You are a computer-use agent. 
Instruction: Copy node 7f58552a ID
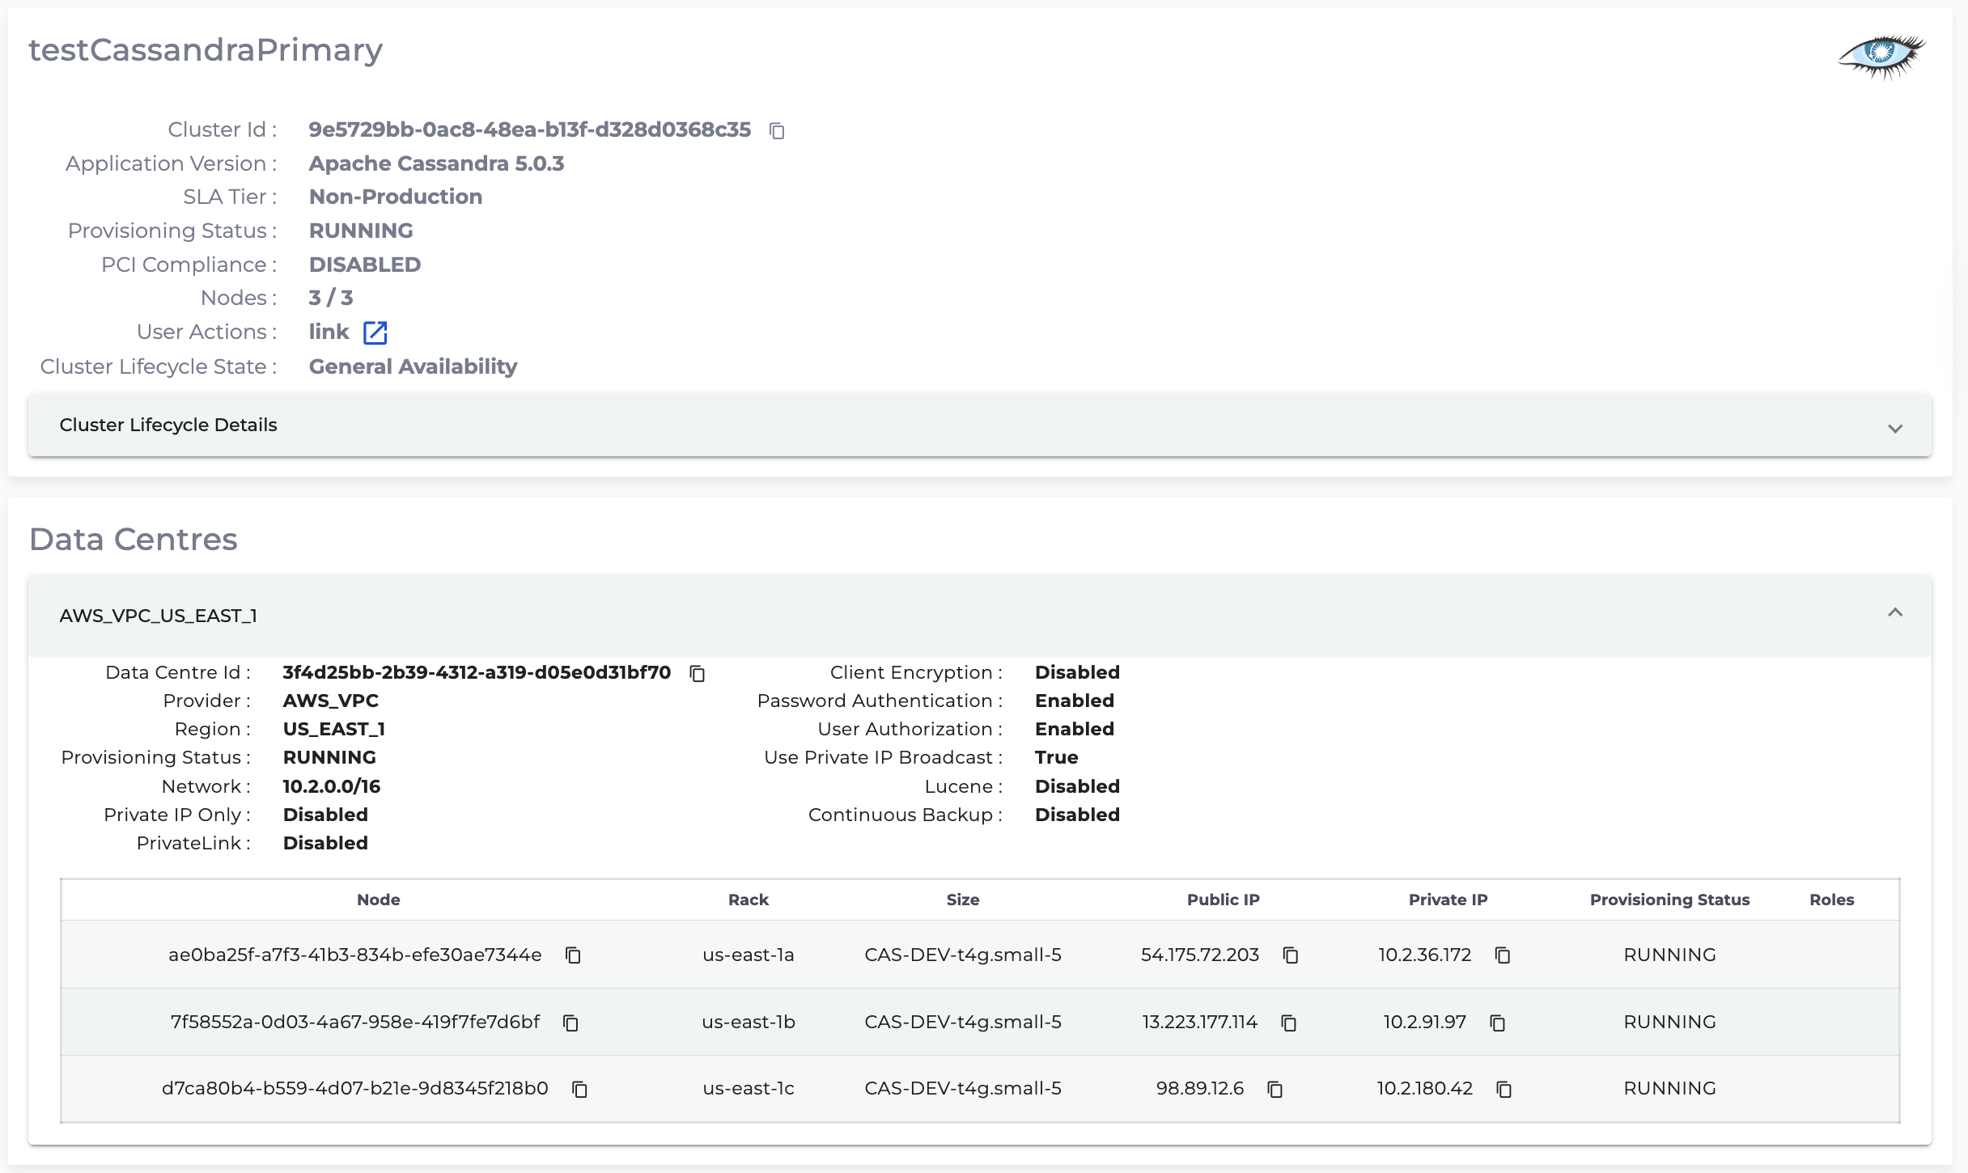[x=570, y=1023]
